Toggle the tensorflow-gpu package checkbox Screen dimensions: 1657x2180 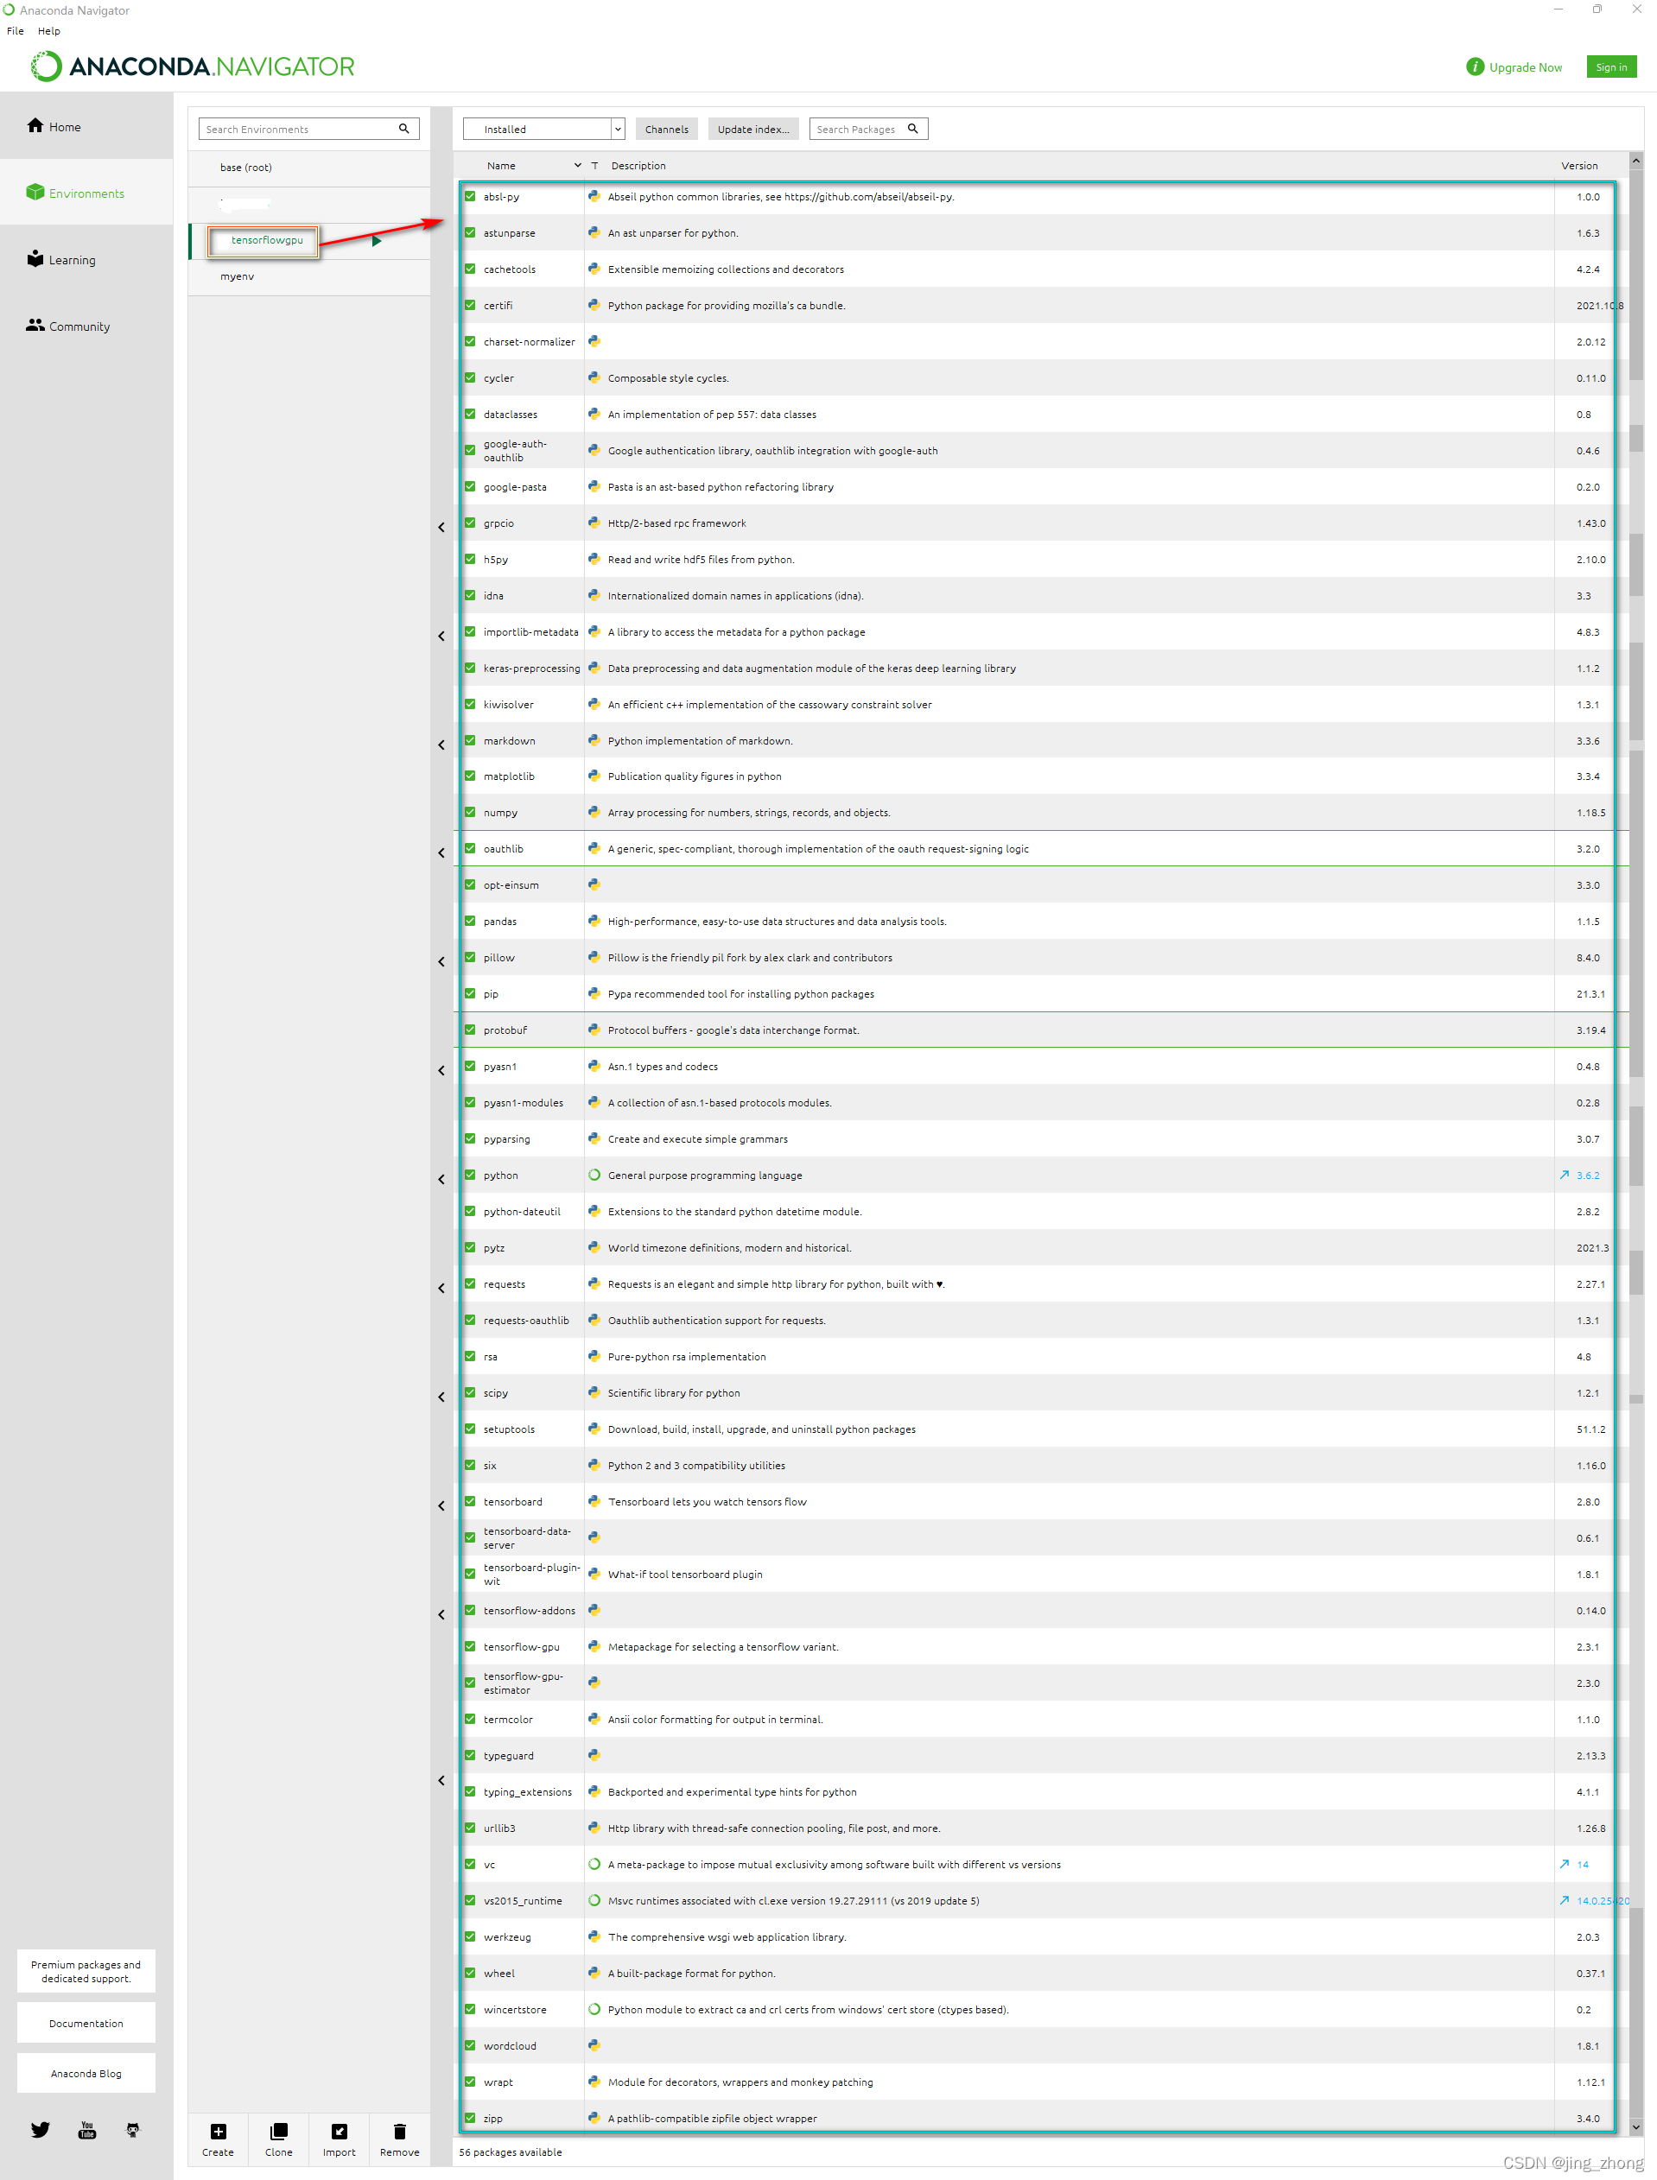471,1645
